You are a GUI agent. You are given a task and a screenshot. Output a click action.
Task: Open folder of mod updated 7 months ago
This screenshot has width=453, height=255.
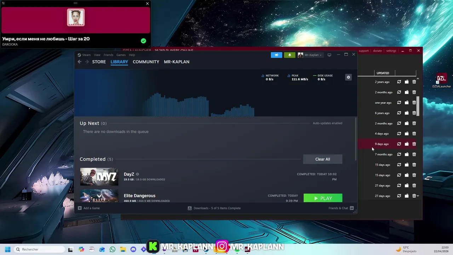tap(407, 154)
